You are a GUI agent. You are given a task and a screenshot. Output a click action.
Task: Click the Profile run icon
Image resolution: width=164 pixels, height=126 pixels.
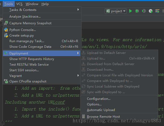click(x=151, y=11)
